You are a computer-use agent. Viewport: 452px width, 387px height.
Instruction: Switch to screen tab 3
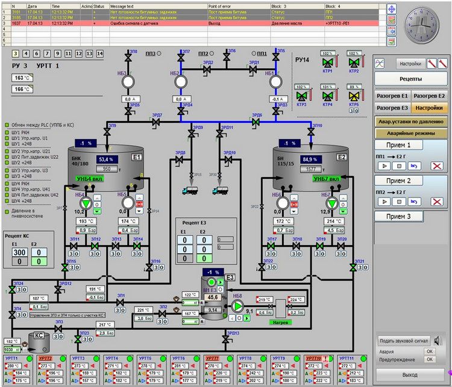click(15, 54)
